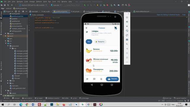The height and width of the screenshot is (107, 190).
Task: Click the emulator sidebar back triangle
Action: 127,49
